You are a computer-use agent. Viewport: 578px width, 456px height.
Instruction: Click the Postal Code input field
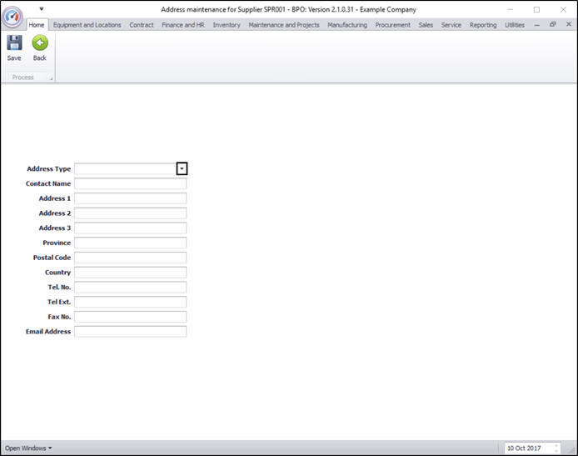point(131,257)
